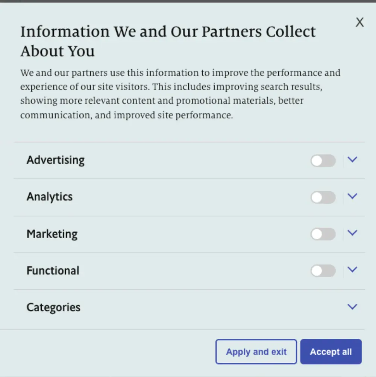Click the Marketing row label
376x377 pixels.
point(52,234)
